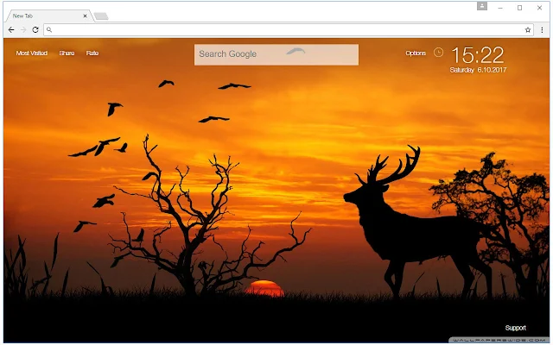The width and height of the screenshot is (553, 345).
Task: Click the browser address bar
Action: (288, 30)
